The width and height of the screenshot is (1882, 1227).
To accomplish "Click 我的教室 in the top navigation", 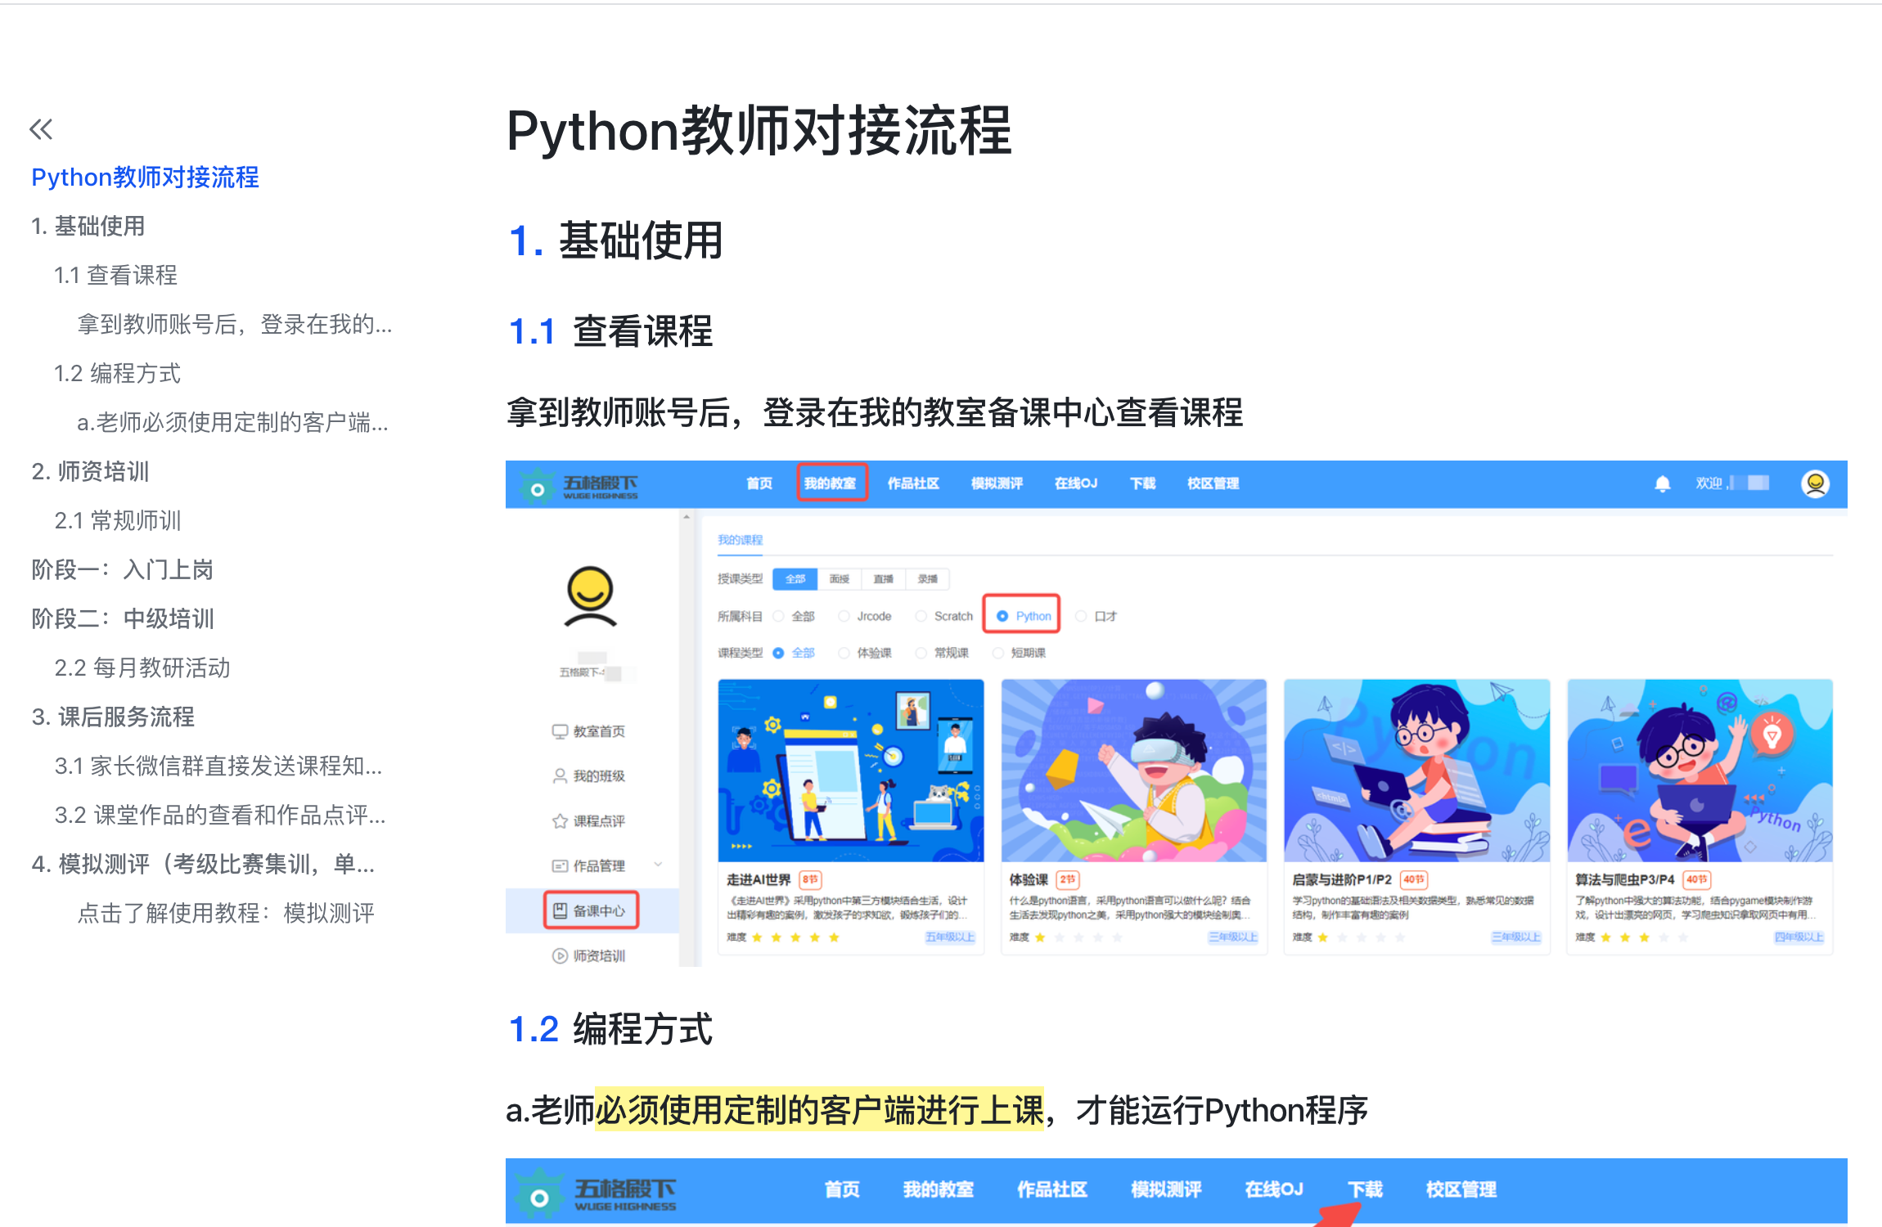I will (x=831, y=483).
